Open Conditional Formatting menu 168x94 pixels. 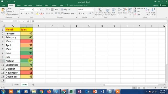pyautogui.click(x=99, y=12)
